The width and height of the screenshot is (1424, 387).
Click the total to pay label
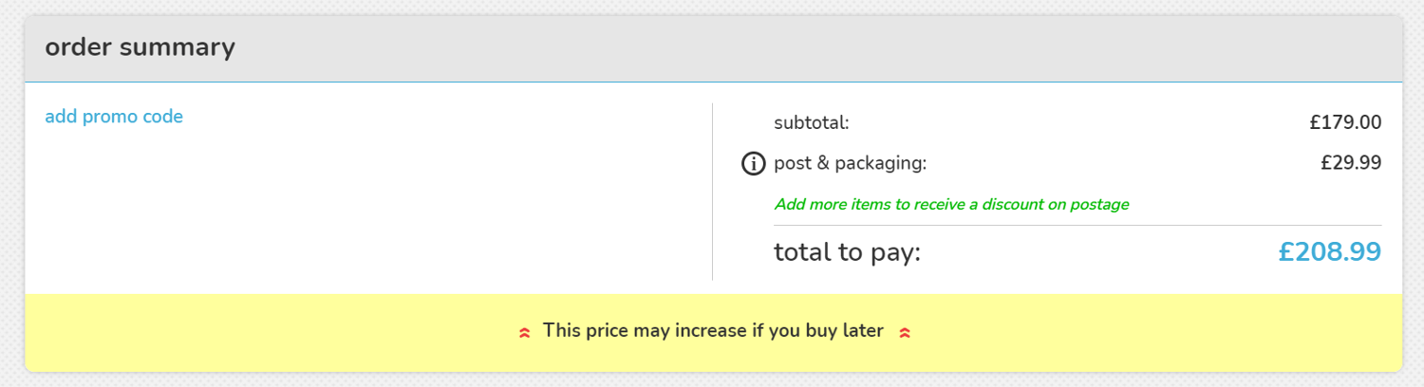pos(848,252)
